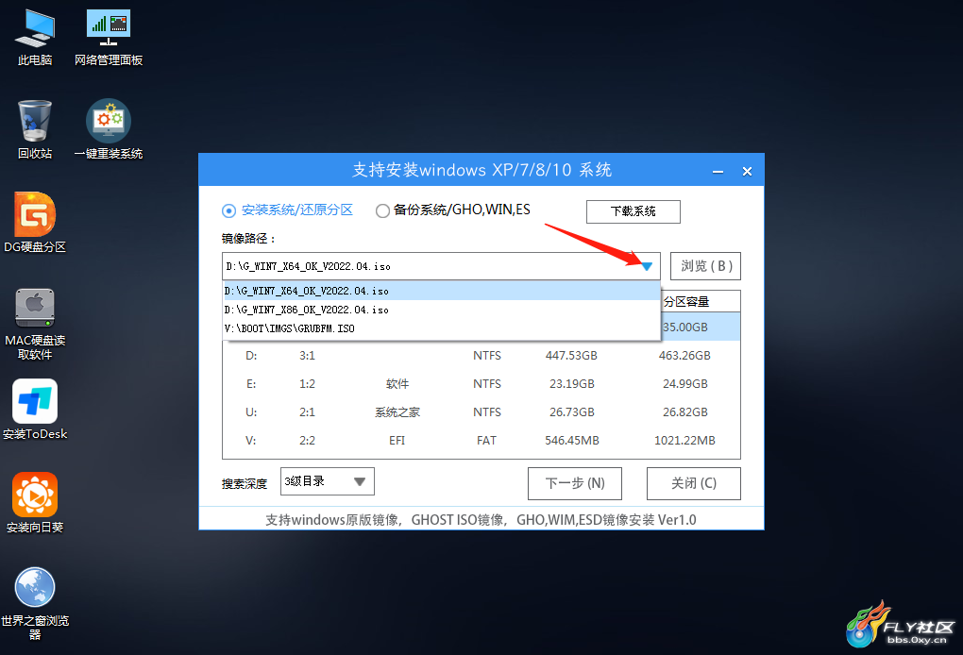The image size is (963, 655).
Task: Click the 35.00GB capacity cell
Action: point(684,327)
